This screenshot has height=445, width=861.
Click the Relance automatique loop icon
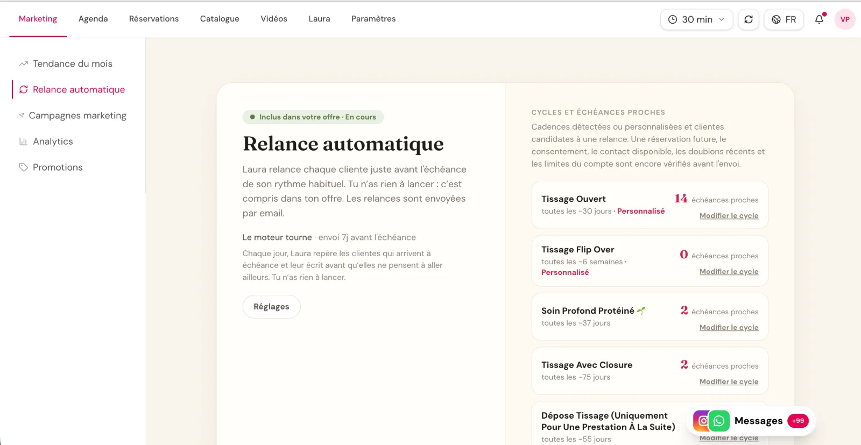(x=24, y=90)
